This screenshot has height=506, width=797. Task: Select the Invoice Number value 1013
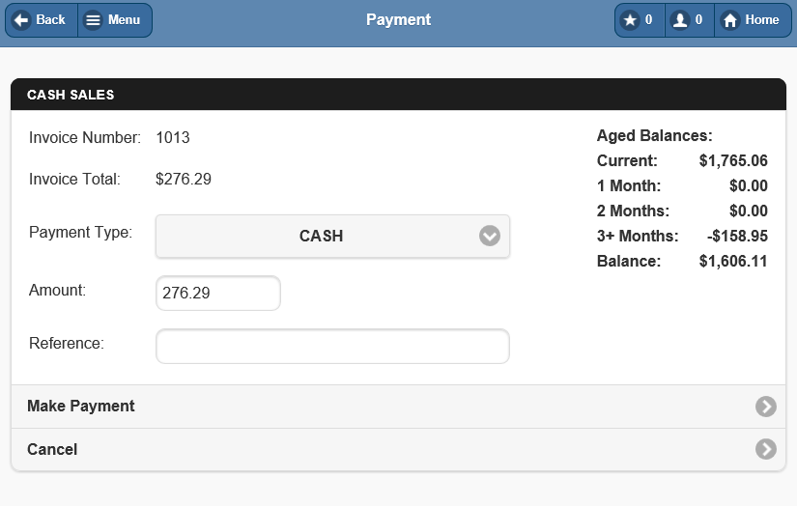pos(173,138)
